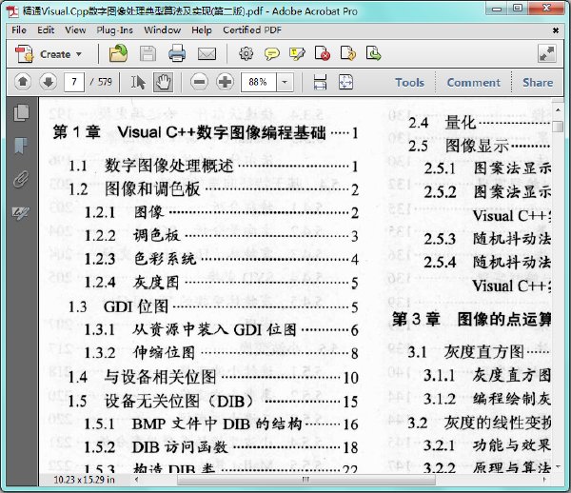The height and width of the screenshot is (493, 571).
Task: Click contents entry 1.3.2 伸缩位图
Action: 222,352
